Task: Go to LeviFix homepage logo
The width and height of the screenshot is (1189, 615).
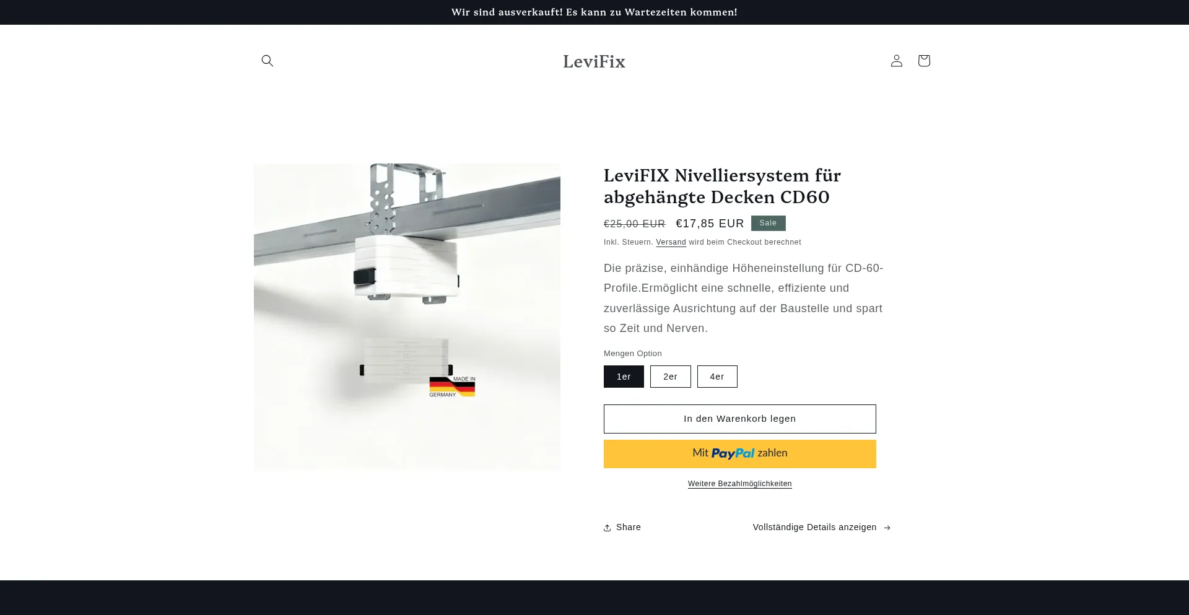Action: (x=594, y=61)
